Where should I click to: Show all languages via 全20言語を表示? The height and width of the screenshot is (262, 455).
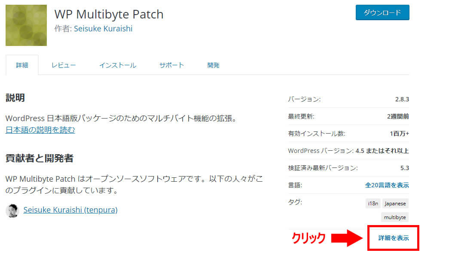point(387,186)
